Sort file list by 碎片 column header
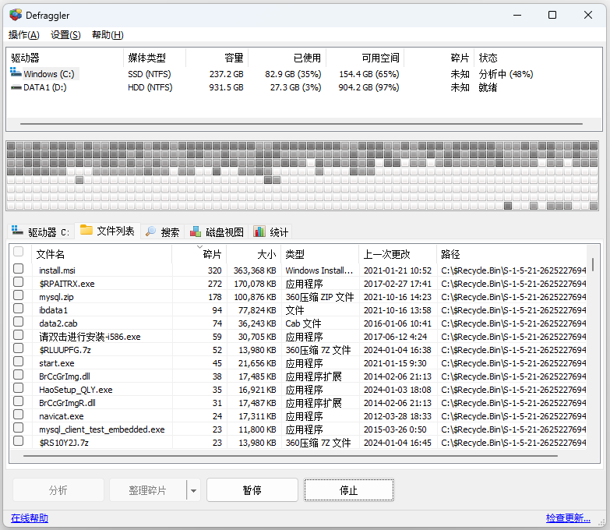Image resolution: width=610 pixels, height=530 pixels. [212, 254]
